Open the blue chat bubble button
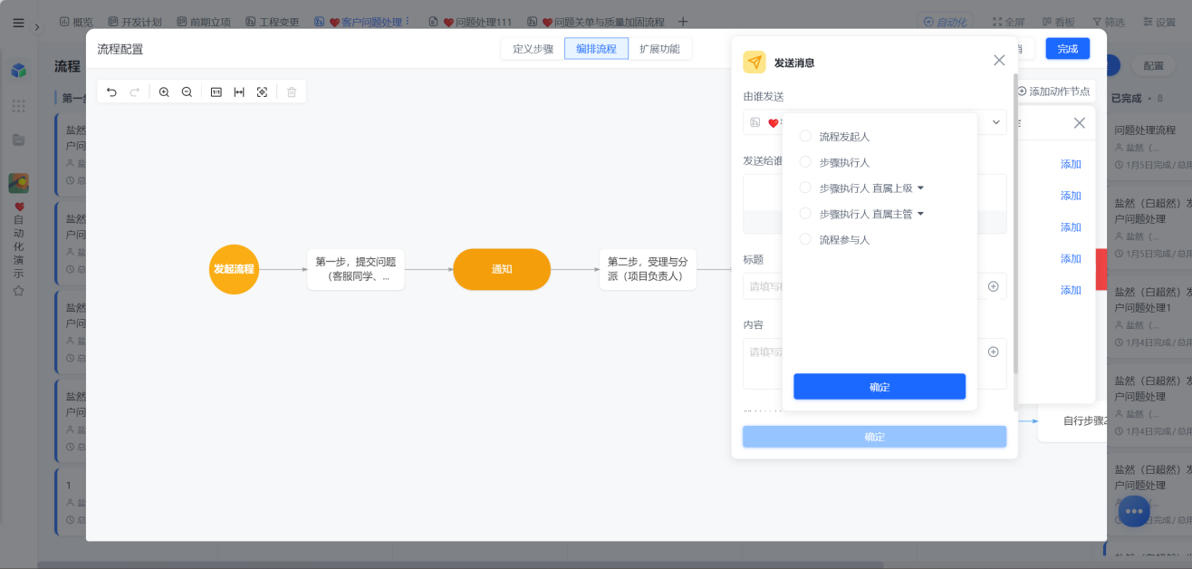Image resolution: width=1192 pixels, height=569 pixels. (1134, 511)
